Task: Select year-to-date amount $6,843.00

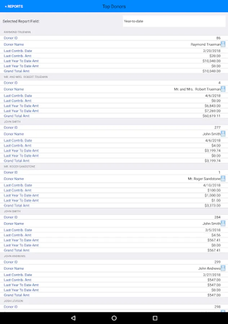Action: [213, 106]
